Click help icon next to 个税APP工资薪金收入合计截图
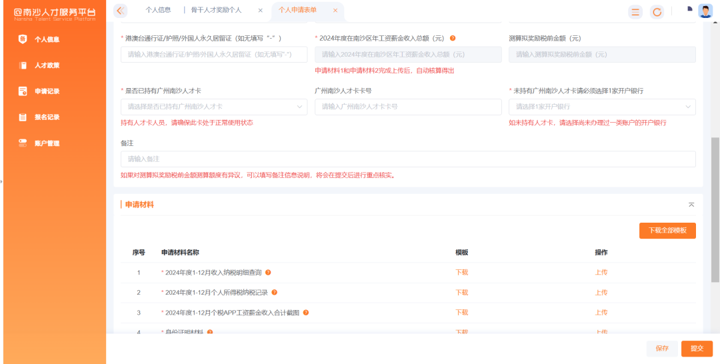This screenshot has width=720, height=364. click(x=305, y=313)
